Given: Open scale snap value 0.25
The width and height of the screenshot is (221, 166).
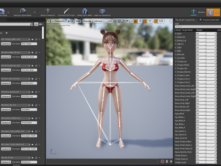Looking at the screenshot, I should coord(161,21).
